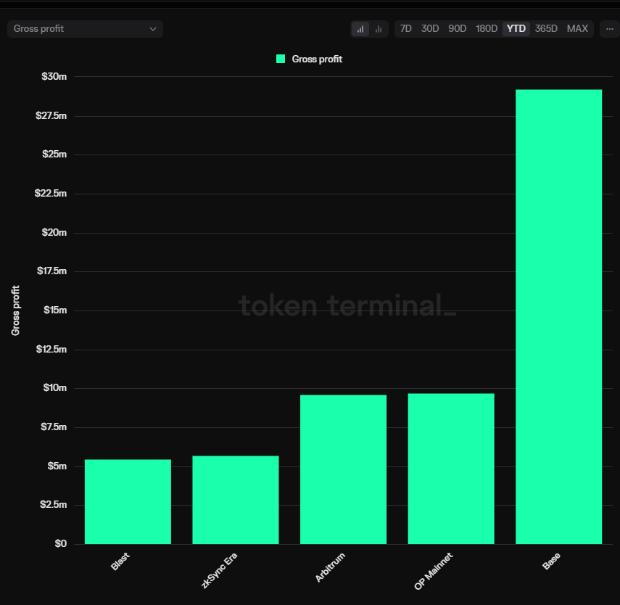Click the zkSync Era x-axis label
The width and height of the screenshot is (620, 605).
[219, 571]
